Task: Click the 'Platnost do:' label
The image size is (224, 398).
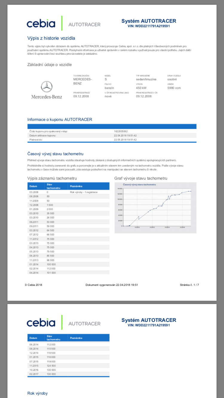Action: coord(36,139)
